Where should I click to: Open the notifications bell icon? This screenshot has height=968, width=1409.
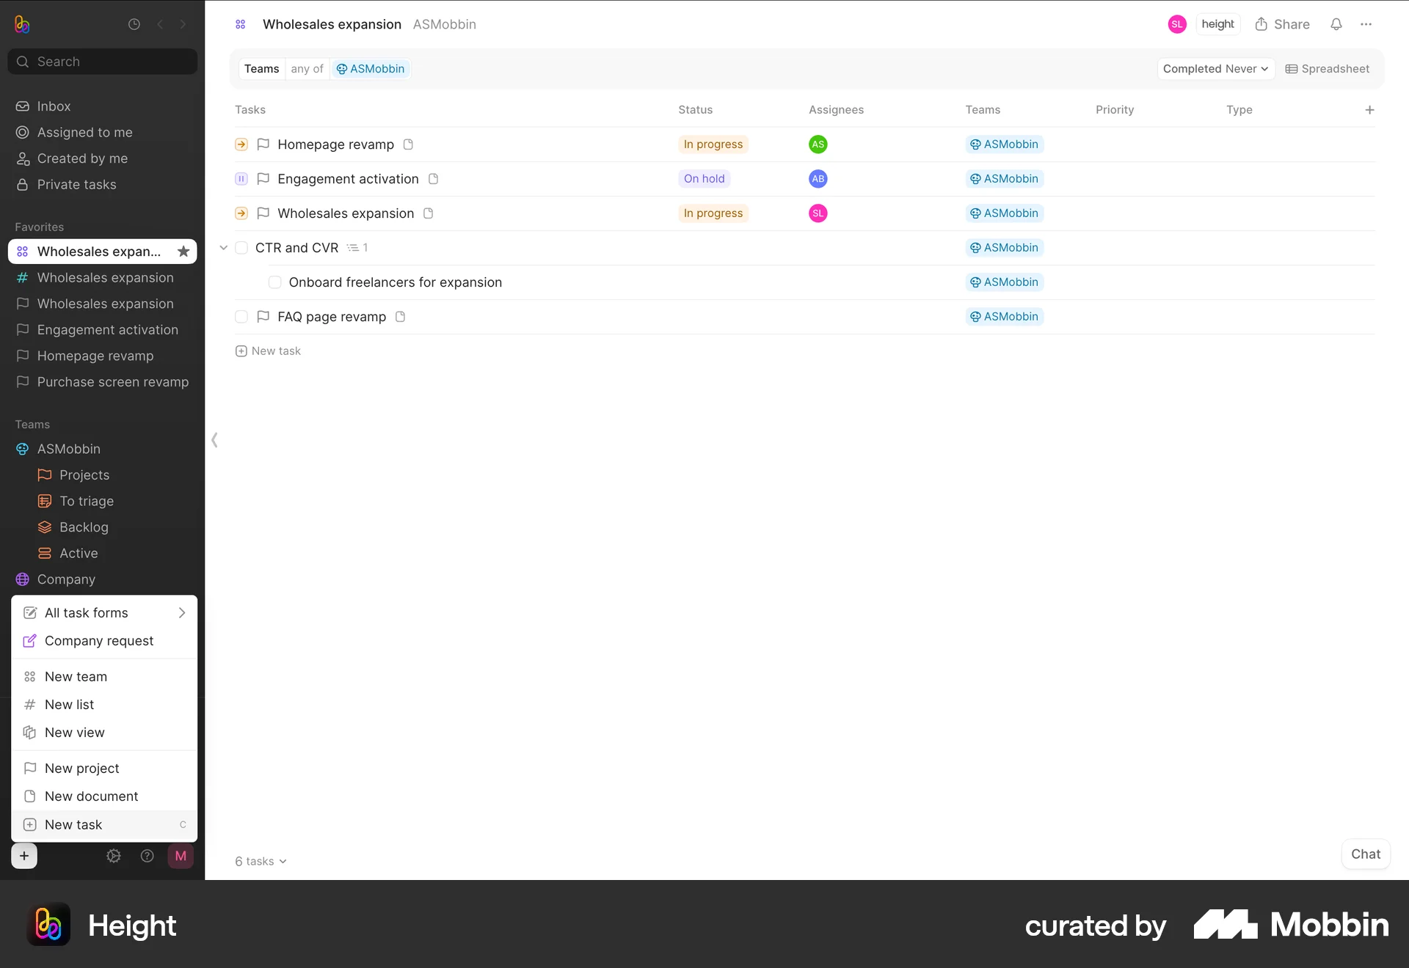1336,24
